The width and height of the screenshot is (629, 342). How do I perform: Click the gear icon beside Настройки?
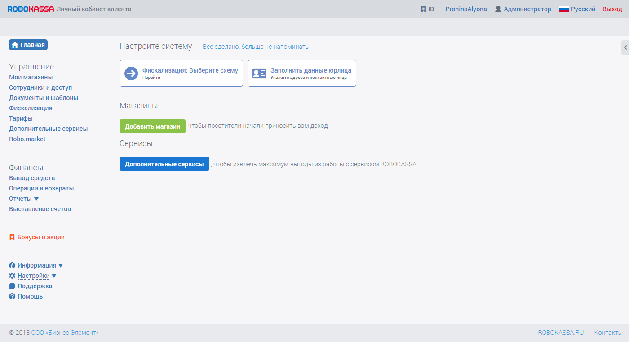[x=12, y=276]
